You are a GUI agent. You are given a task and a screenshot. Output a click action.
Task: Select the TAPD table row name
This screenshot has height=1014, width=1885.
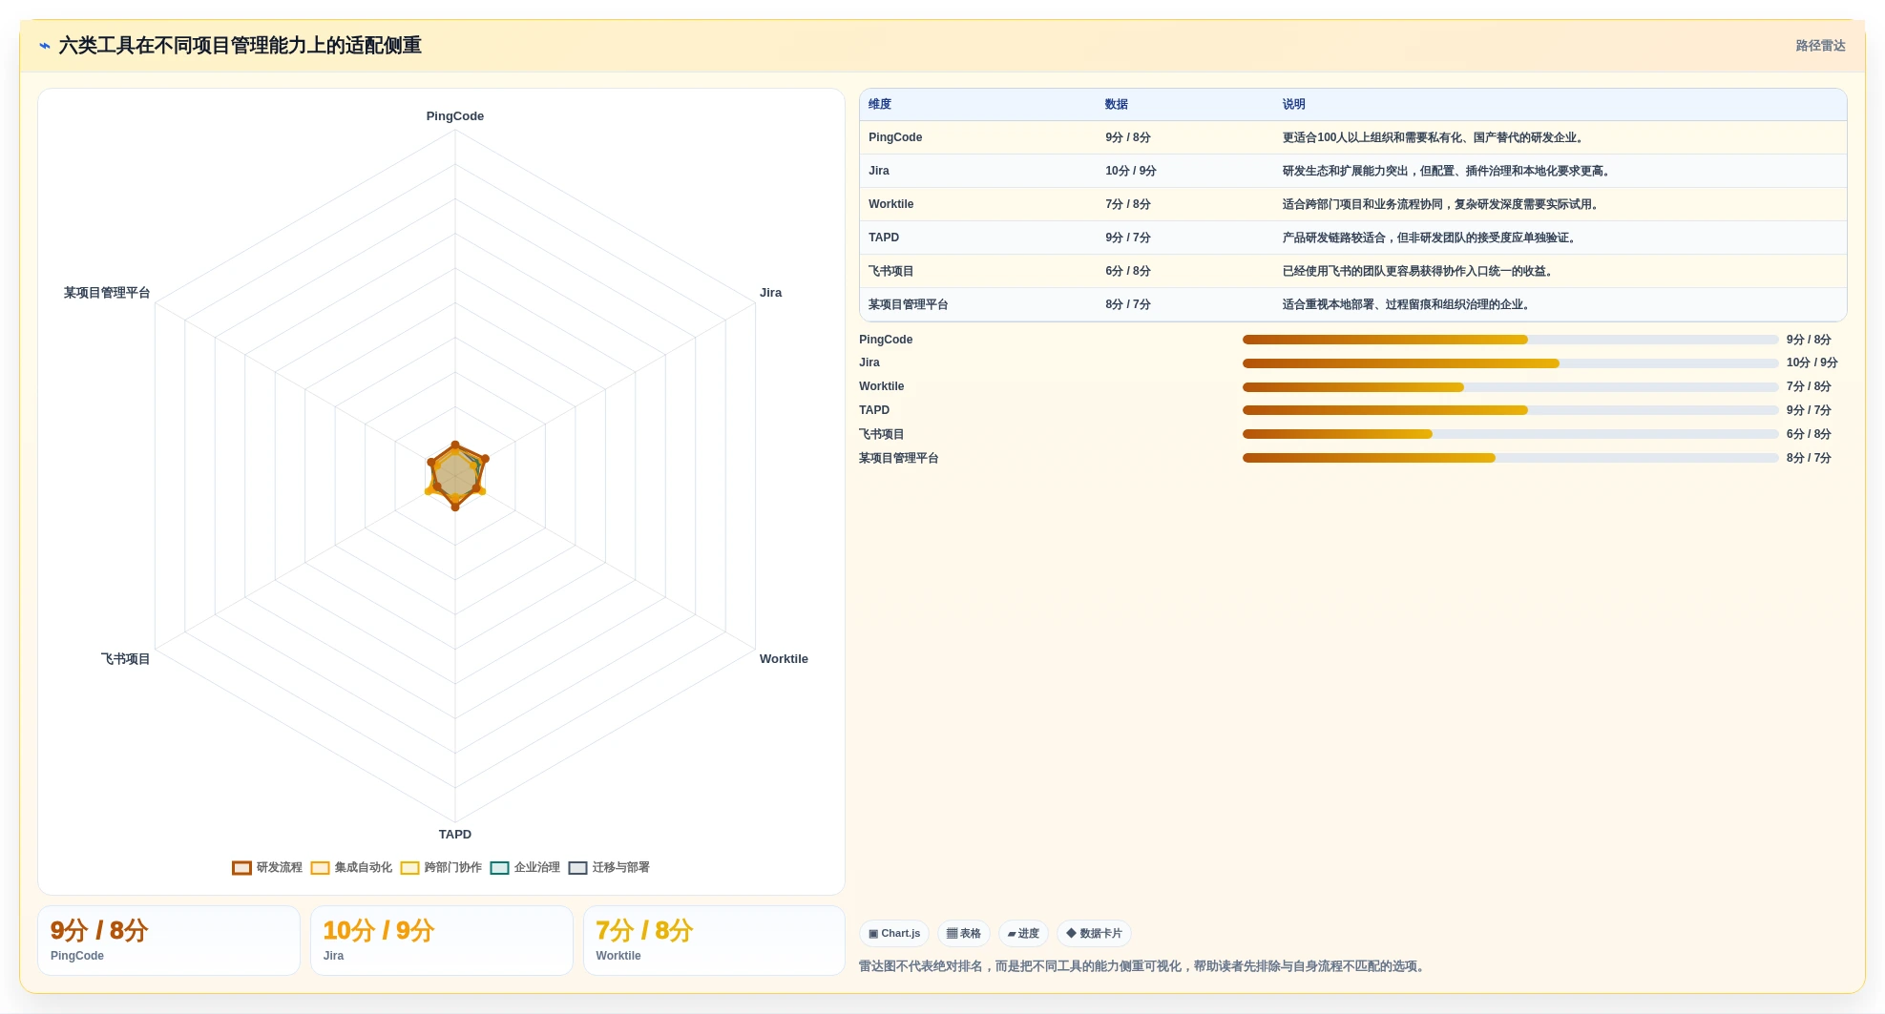pos(884,238)
